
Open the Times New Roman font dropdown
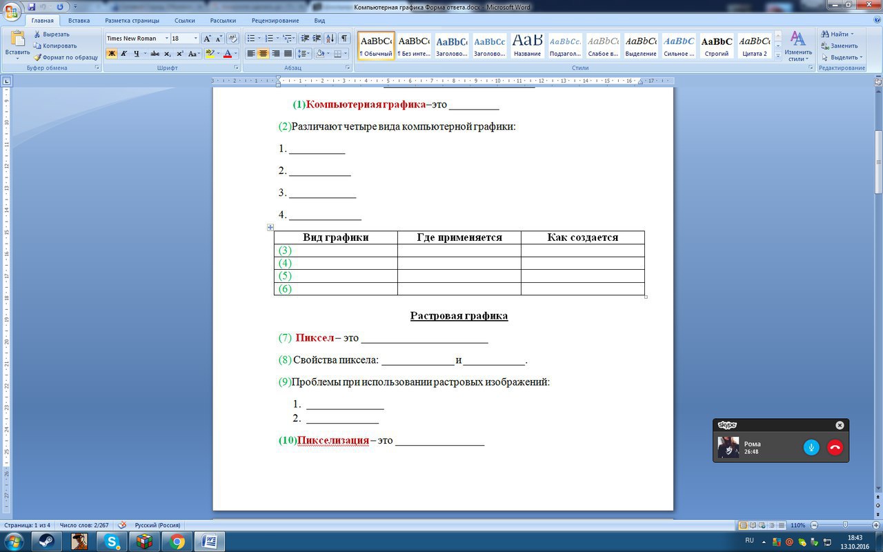coord(167,39)
